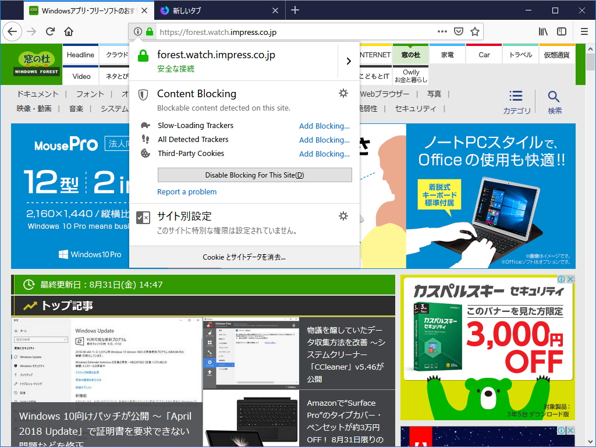Open the Library icon in the toolbar
Image resolution: width=596 pixels, height=447 pixels.
click(542, 31)
